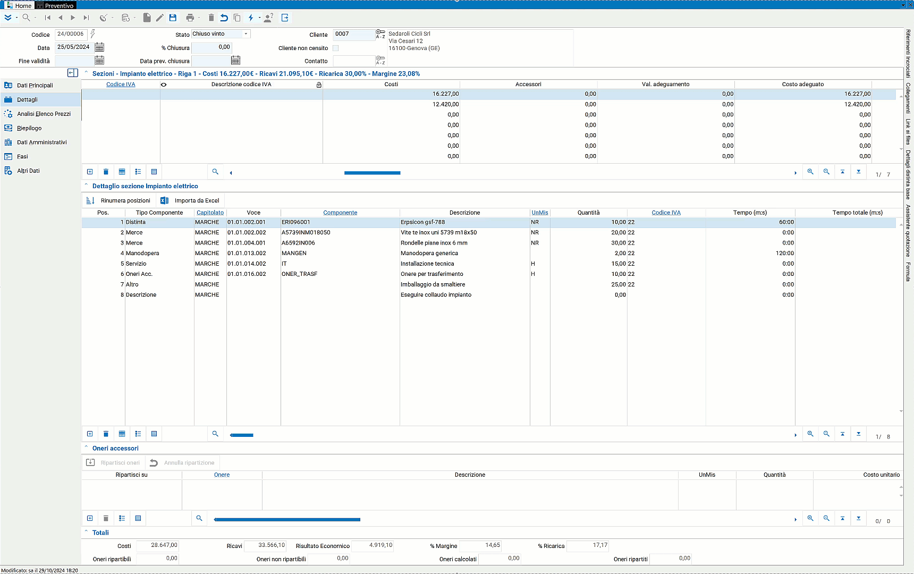Open the double-chevron menu dropdown arrow
Image resolution: width=914 pixels, height=574 pixels.
pos(16,18)
